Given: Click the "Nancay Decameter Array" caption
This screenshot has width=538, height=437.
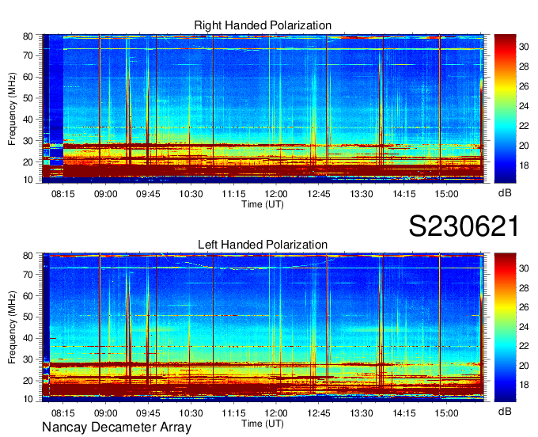Looking at the screenshot, I should [x=116, y=427].
